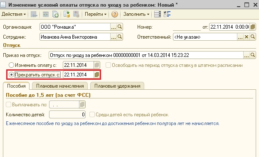
Task: Open the Ответственный magnifier icon
Action: [x=253, y=37]
